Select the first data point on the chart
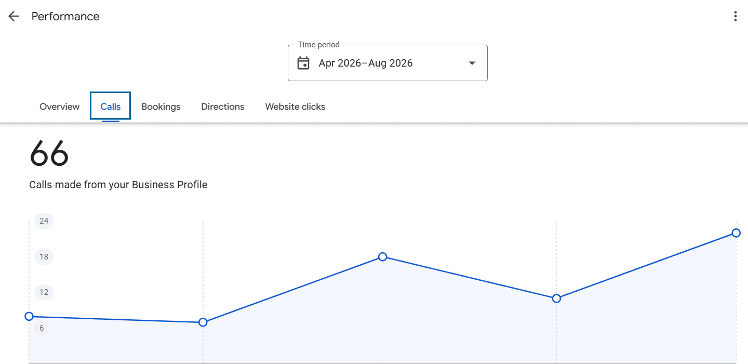The width and height of the screenshot is (748, 364). click(x=29, y=316)
